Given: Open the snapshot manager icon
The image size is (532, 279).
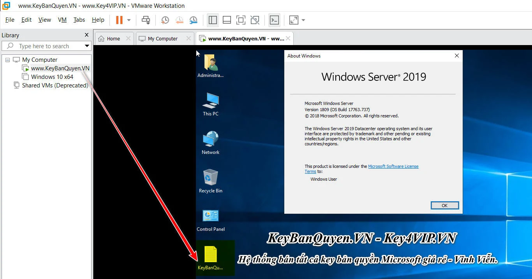Looking at the screenshot, I should coord(193,20).
